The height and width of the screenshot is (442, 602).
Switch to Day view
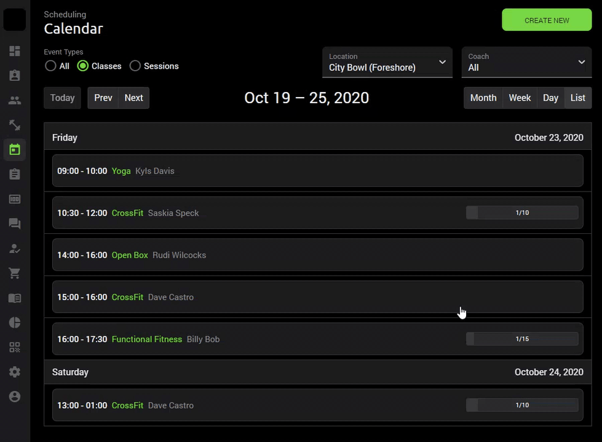coord(550,98)
